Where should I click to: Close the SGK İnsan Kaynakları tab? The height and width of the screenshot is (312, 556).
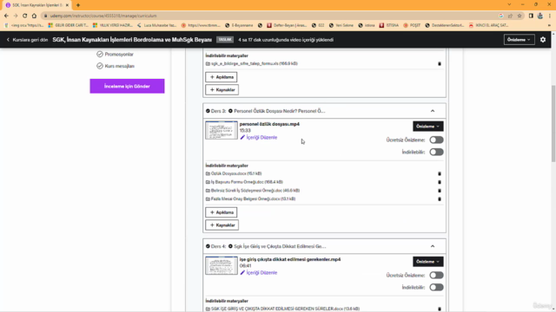67,5
